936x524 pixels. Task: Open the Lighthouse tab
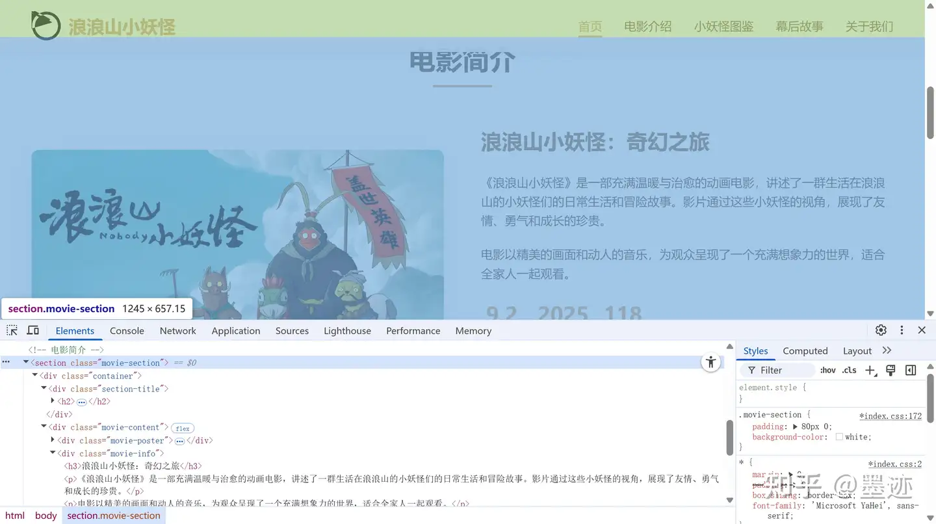[x=347, y=330]
